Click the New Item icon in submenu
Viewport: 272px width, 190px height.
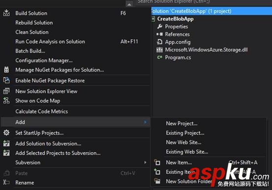157,163
